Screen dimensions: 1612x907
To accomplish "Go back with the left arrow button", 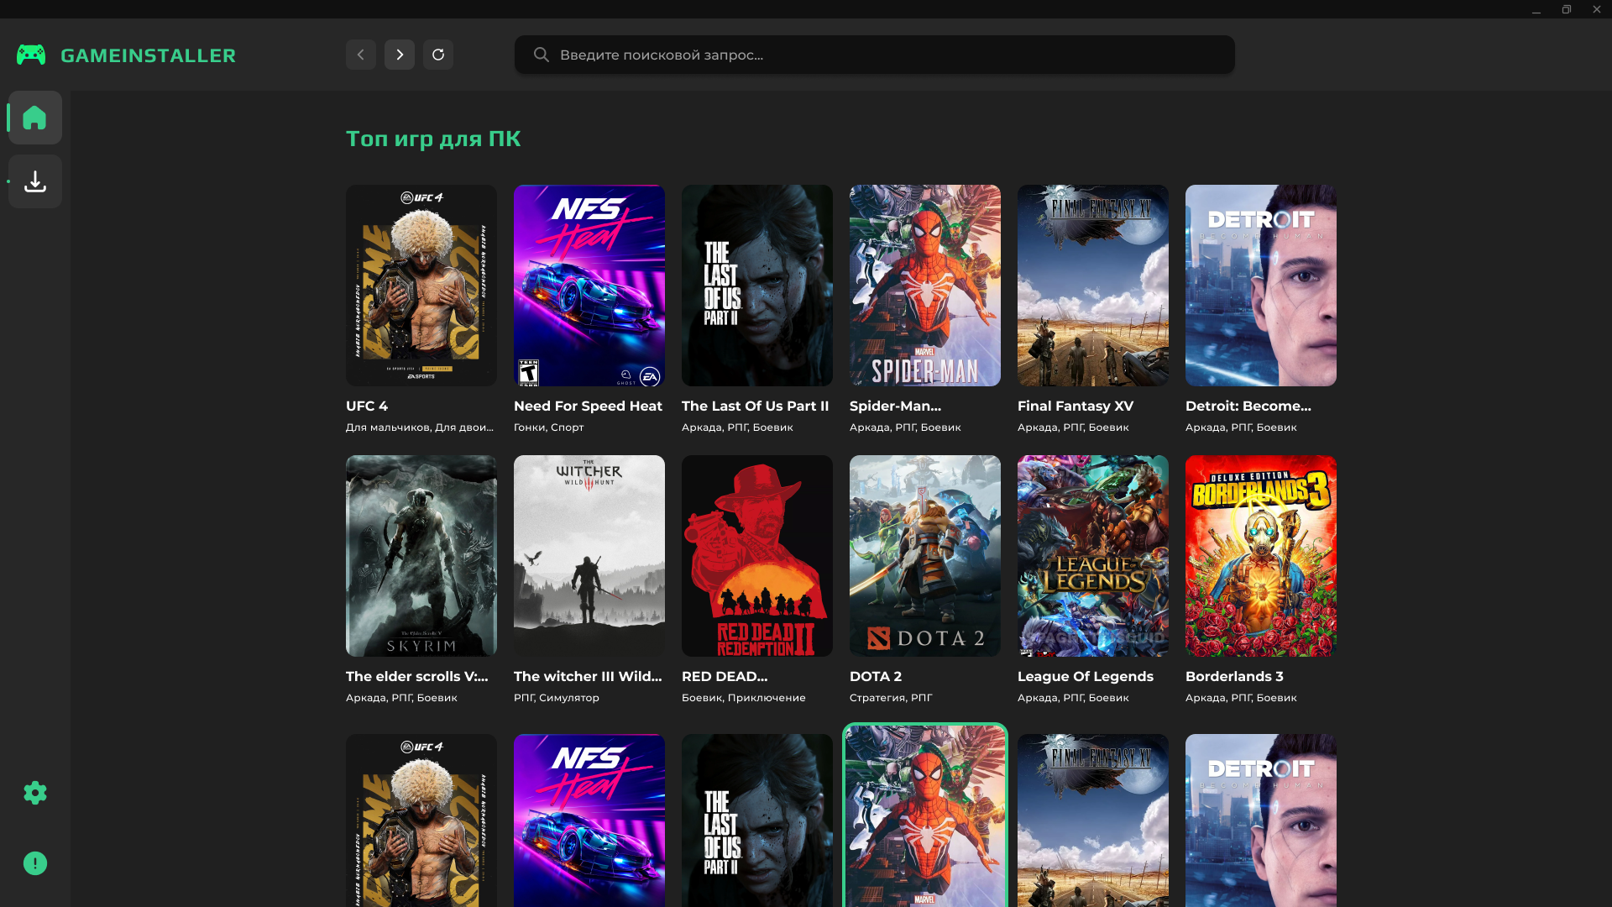I will coord(361,55).
